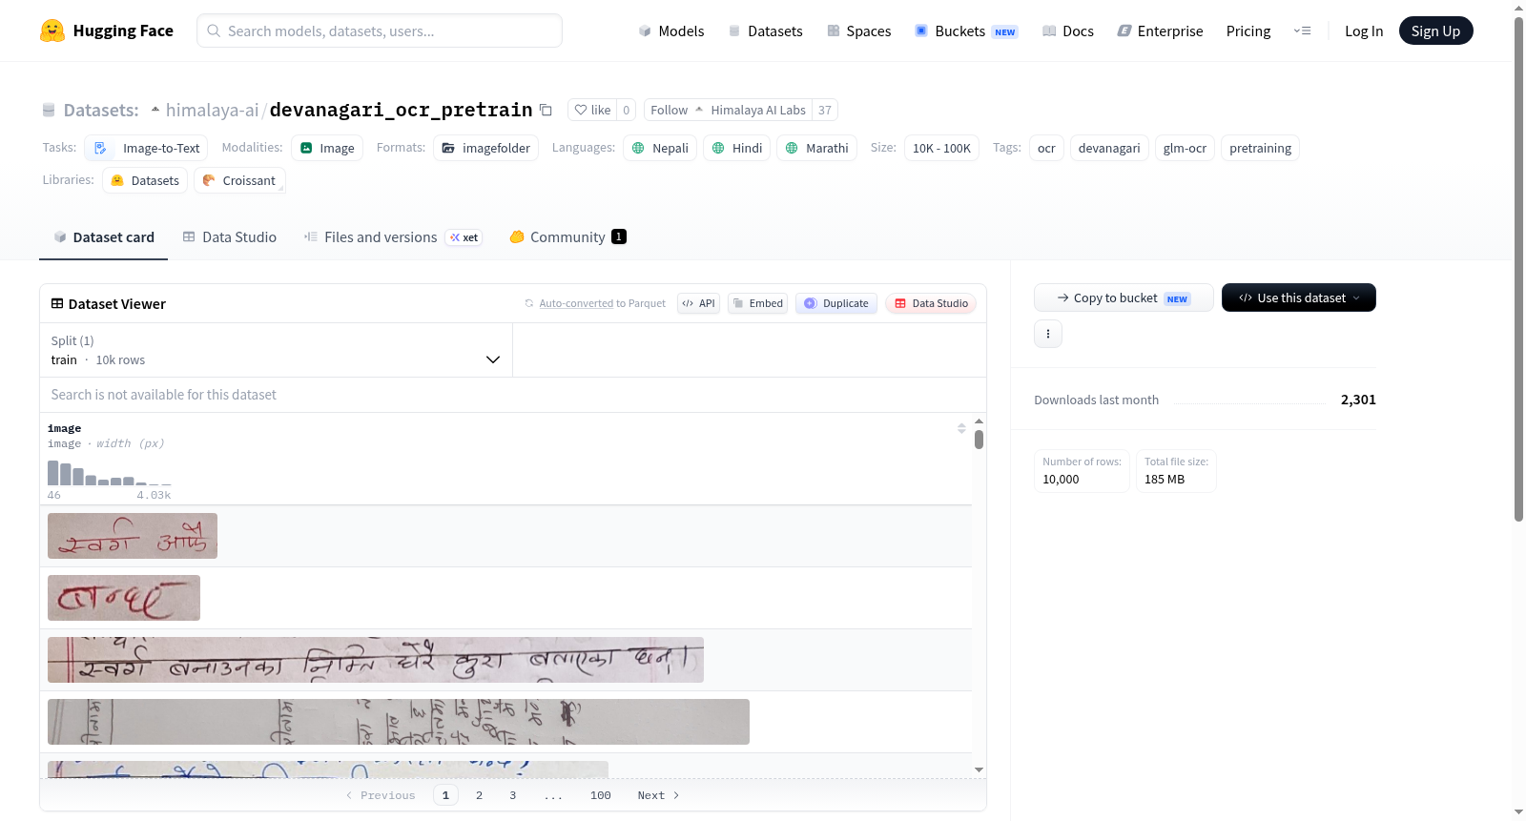The width and height of the screenshot is (1526, 821).
Task: Open the Community tab
Action: point(567,237)
